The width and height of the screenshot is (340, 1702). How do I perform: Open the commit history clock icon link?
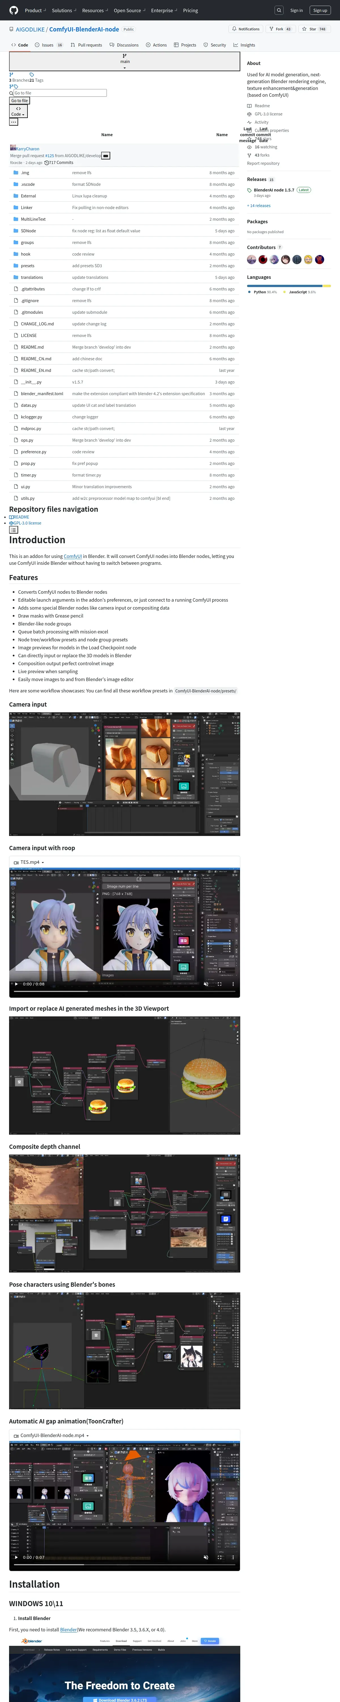pyautogui.click(x=46, y=163)
